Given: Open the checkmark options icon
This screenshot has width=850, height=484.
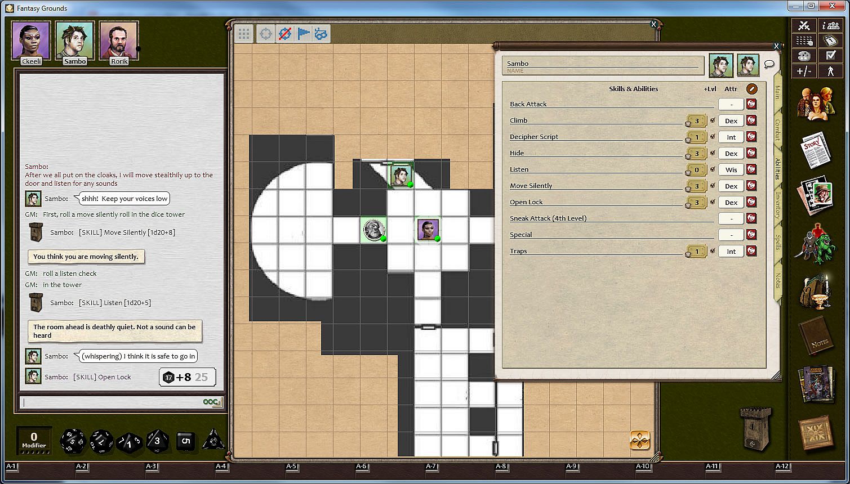Looking at the screenshot, I should [830, 56].
